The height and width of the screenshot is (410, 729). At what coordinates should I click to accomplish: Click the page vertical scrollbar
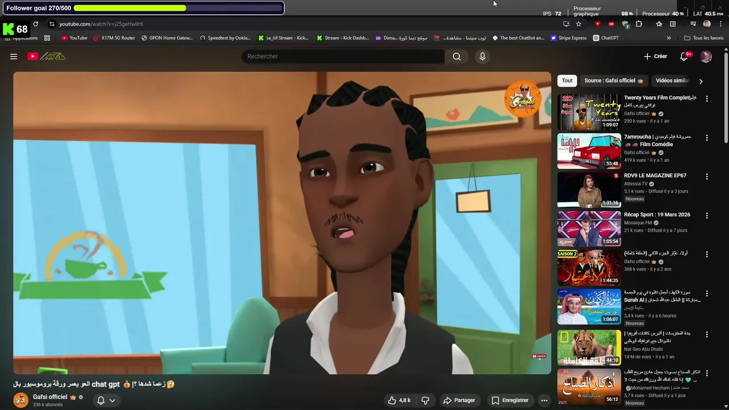click(x=726, y=97)
